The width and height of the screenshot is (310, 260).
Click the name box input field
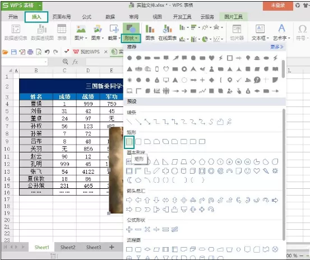[x=24, y=62]
